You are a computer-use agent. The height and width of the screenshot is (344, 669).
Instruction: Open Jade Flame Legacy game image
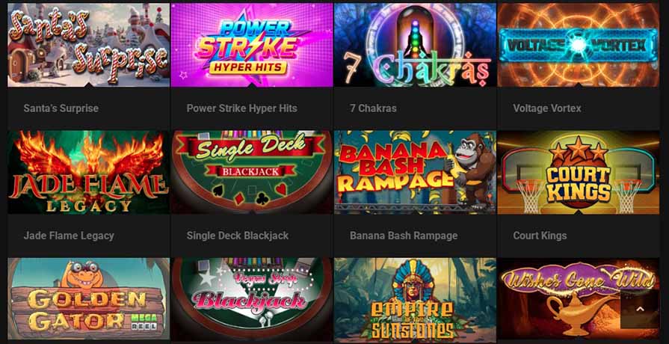(89, 173)
